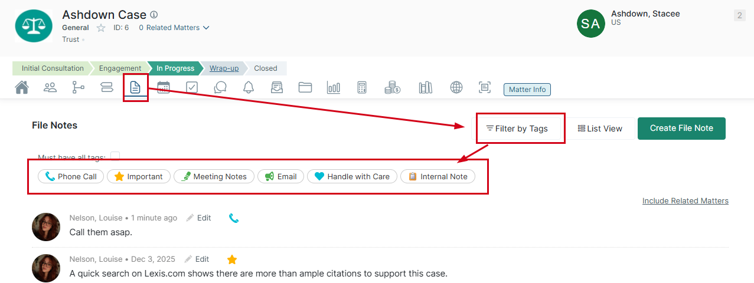The image size is (754, 283).
Task: Open the calendar icon in matter toolbar
Action: pos(164,88)
